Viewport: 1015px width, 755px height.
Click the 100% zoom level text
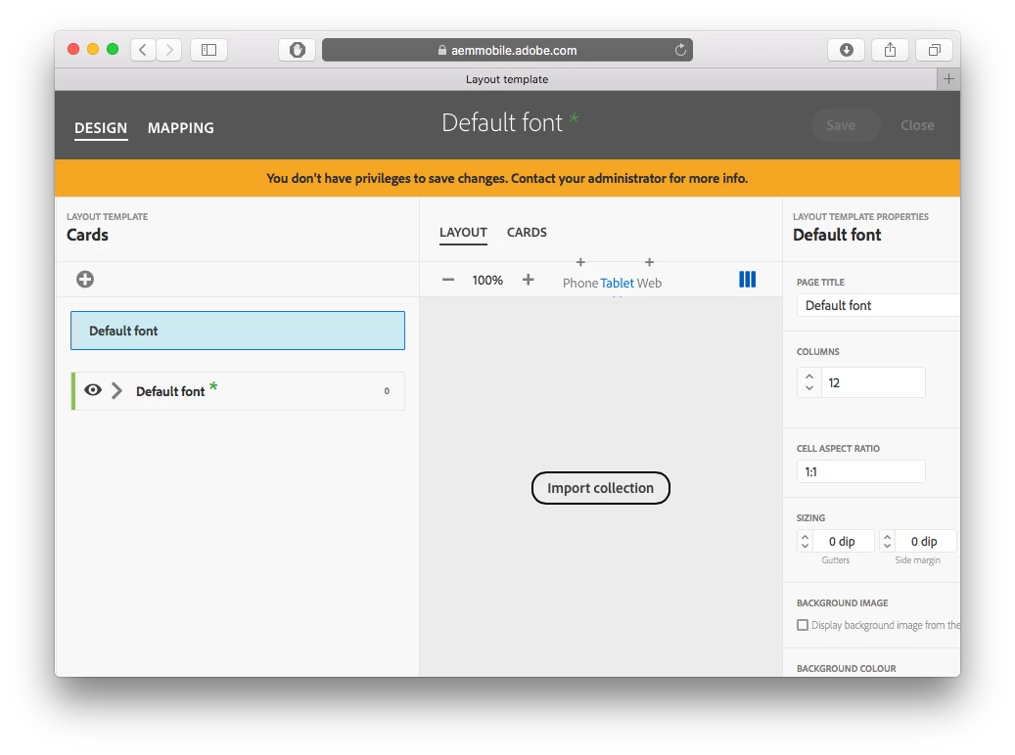click(487, 280)
